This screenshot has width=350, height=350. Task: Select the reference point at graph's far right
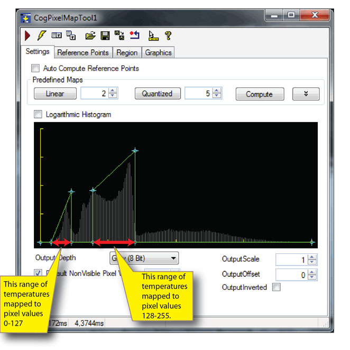pyautogui.click(x=312, y=242)
